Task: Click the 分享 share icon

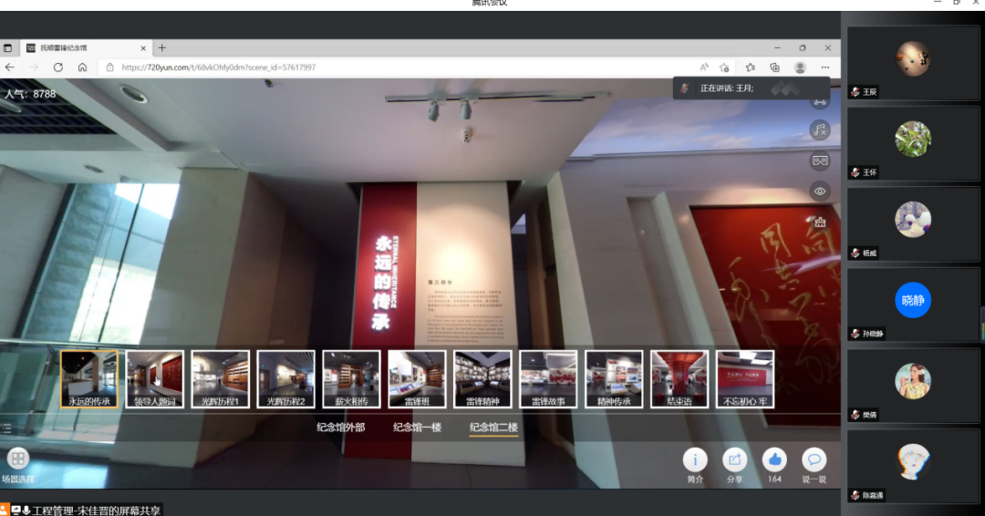Action: [x=734, y=459]
